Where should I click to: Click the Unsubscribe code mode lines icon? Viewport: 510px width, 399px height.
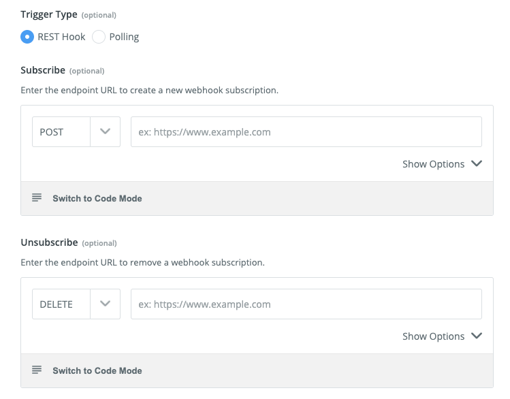pos(37,370)
